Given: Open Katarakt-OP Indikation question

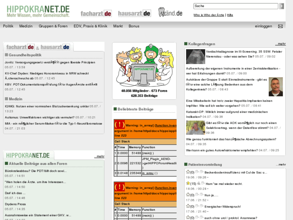Looking at the screenshot, I should [x=227, y=114].
